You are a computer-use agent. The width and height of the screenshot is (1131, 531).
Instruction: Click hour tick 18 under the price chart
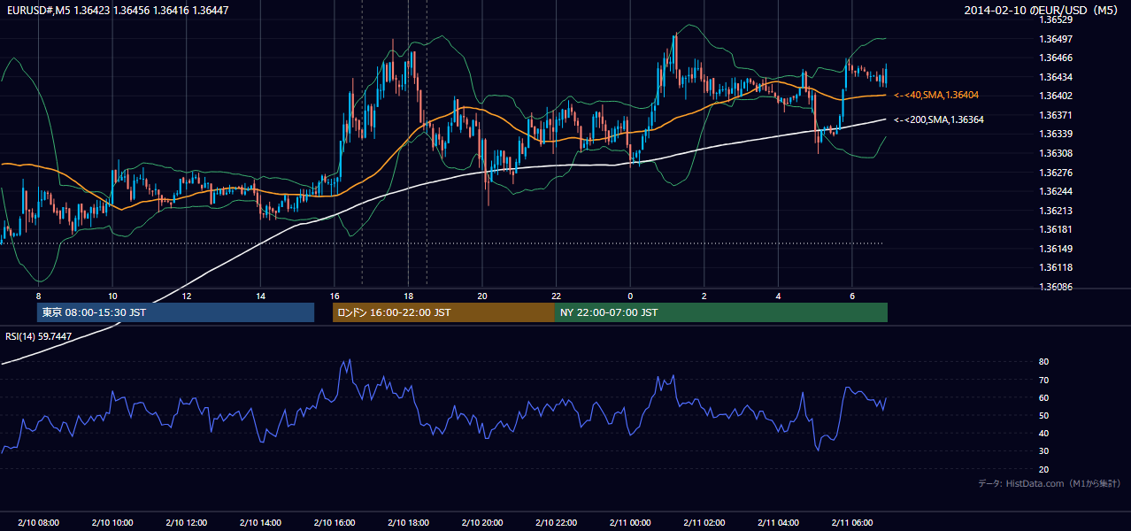point(408,296)
